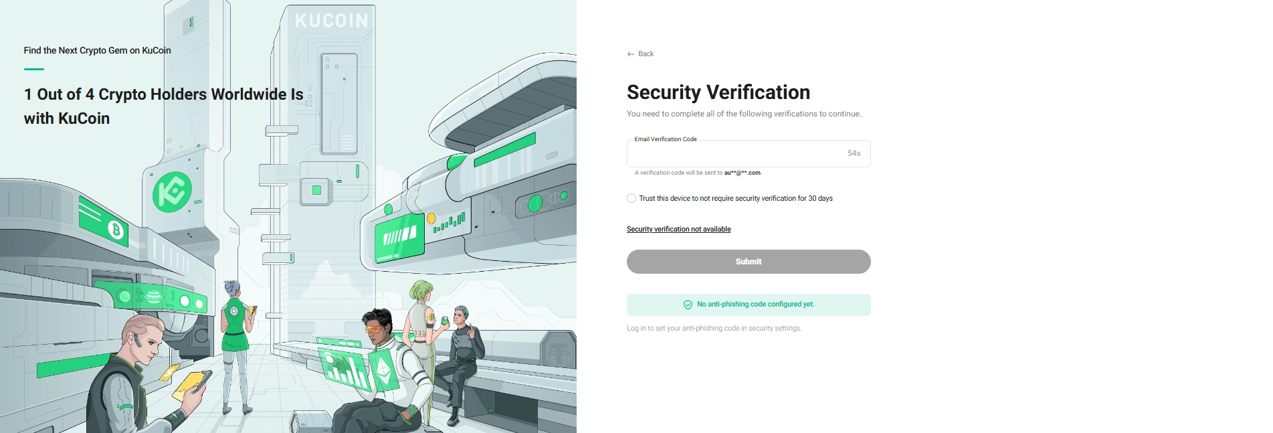
Task: Enable the trust this device checkbox
Action: coord(631,198)
